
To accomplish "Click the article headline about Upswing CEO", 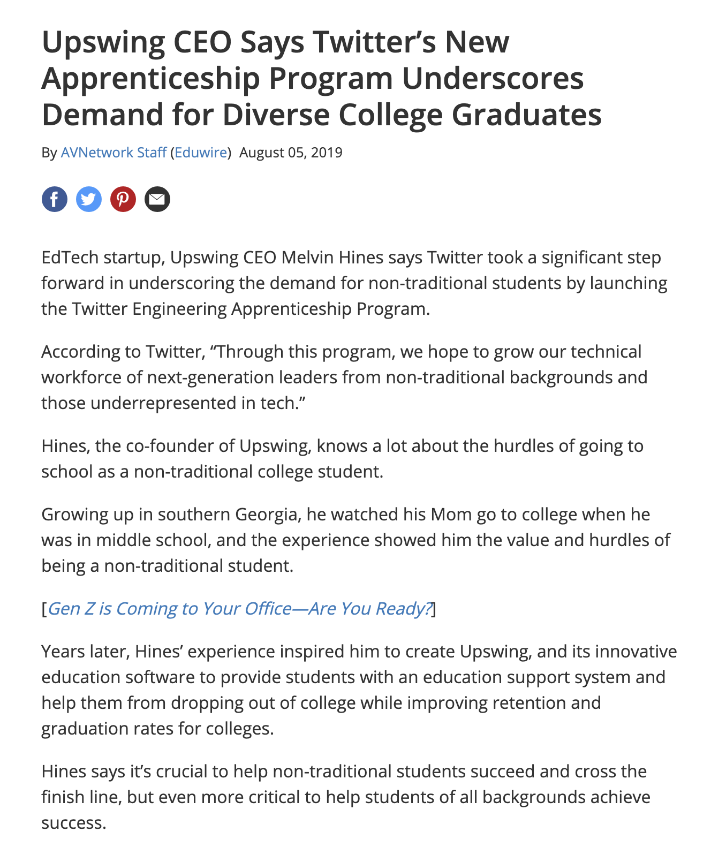I will click(x=321, y=78).
